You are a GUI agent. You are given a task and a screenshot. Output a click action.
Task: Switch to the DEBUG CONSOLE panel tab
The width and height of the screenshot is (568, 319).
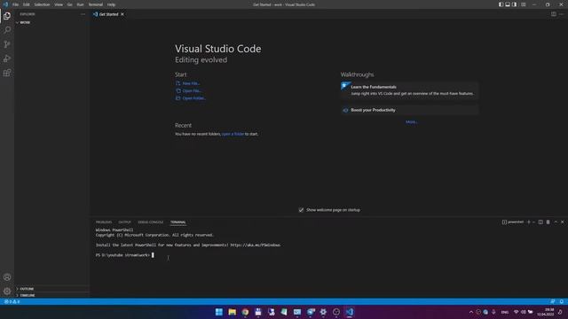coord(150,222)
